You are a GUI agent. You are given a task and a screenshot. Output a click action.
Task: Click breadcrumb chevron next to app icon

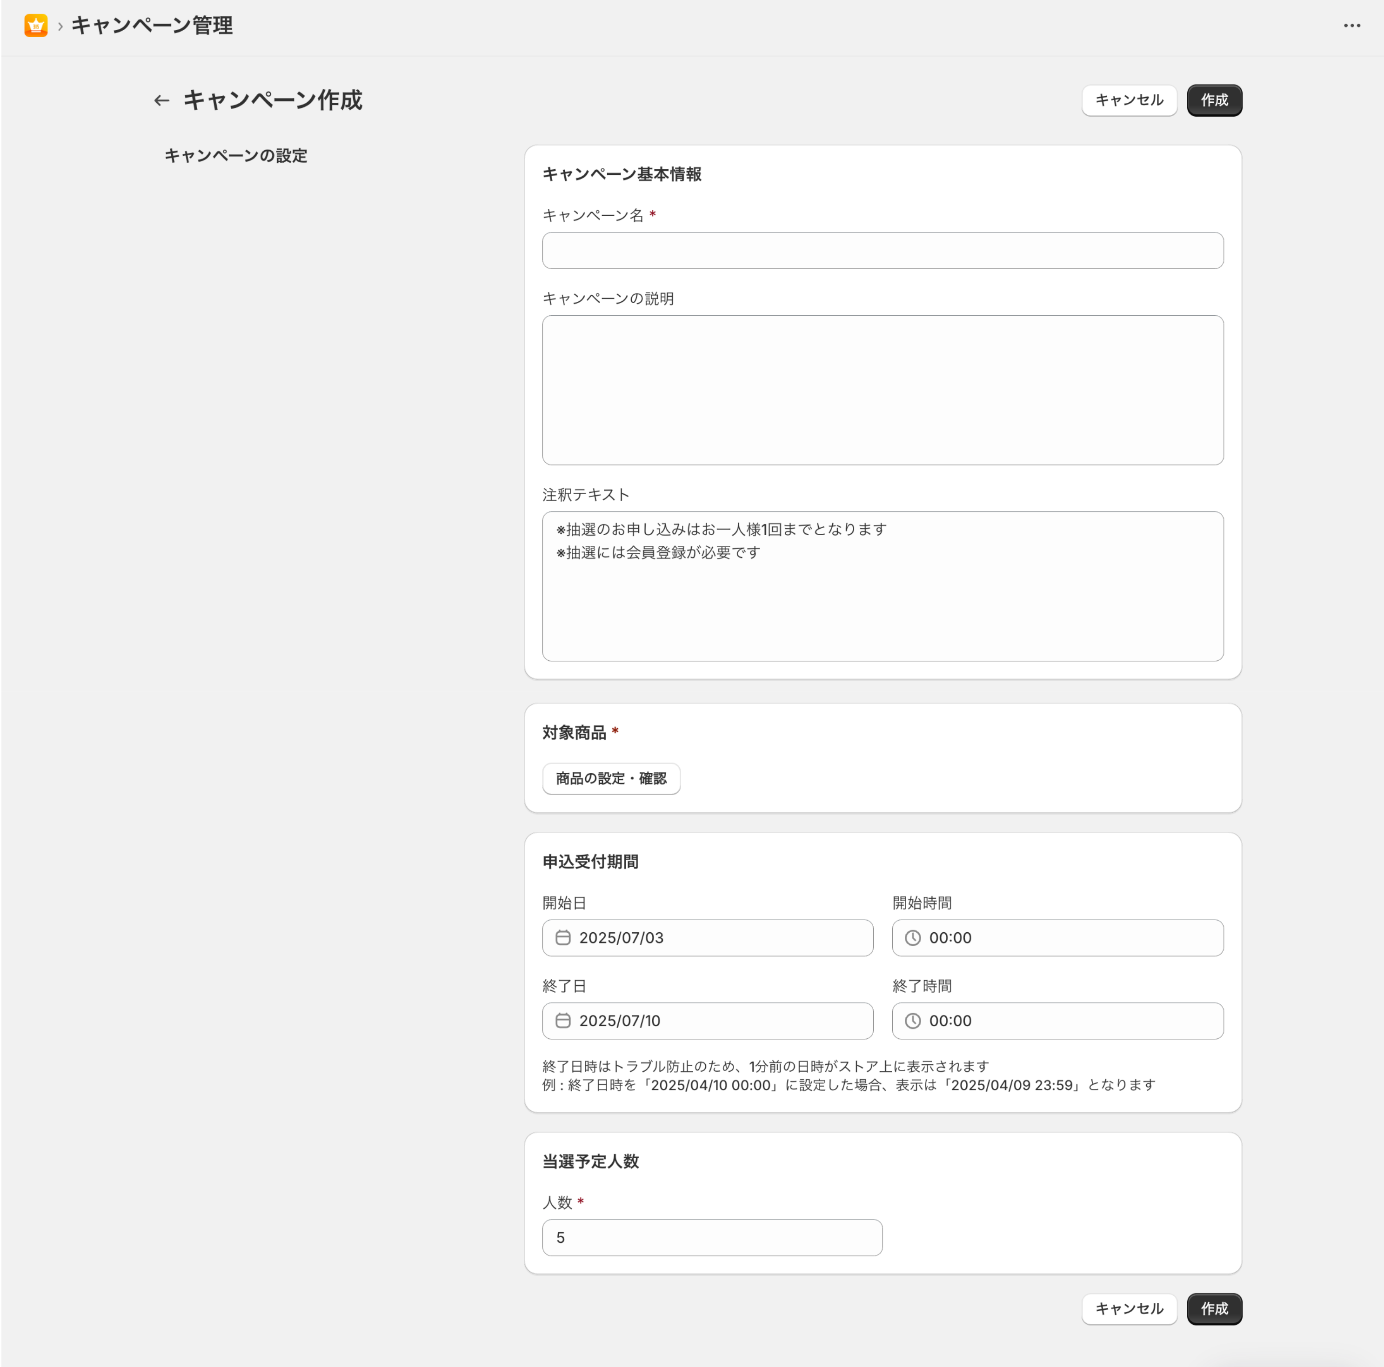(60, 27)
